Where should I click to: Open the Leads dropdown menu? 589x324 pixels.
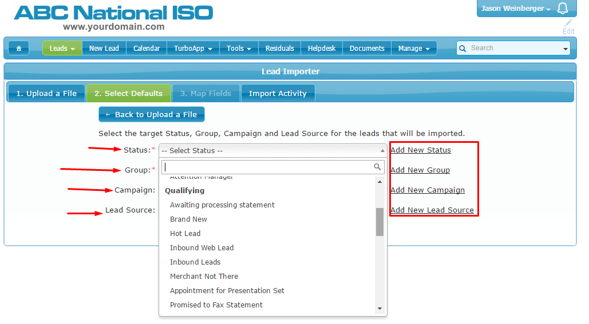tap(62, 49)
